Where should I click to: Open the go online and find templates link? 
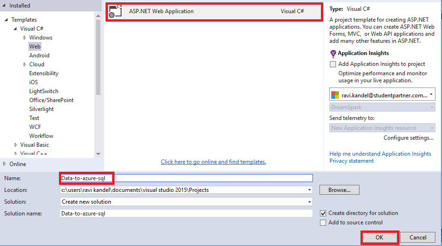[x=213, y=162]
